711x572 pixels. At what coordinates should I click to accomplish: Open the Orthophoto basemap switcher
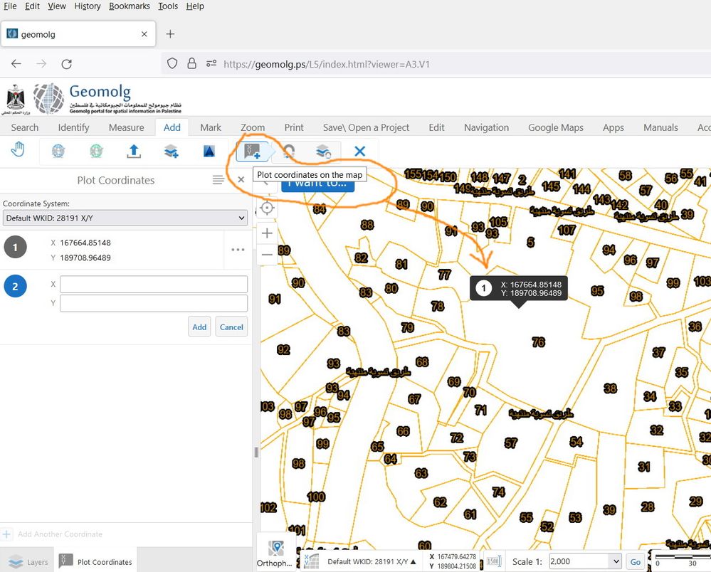[x=276, y=553]
